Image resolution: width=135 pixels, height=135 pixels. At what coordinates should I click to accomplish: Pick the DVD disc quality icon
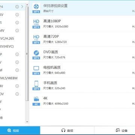[36, 55]
